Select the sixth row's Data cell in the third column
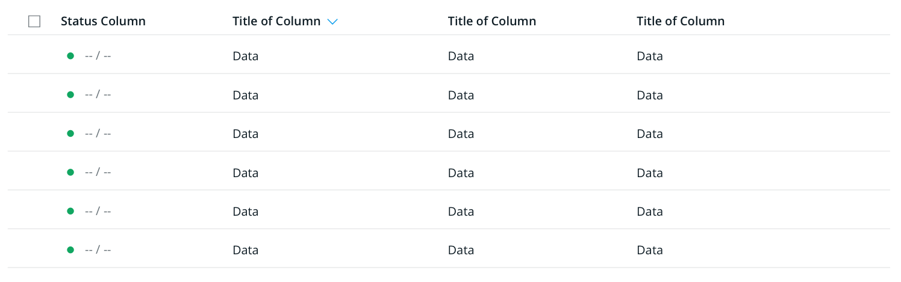The height and width of the screenshot is (282, 901). click(461, 250)
